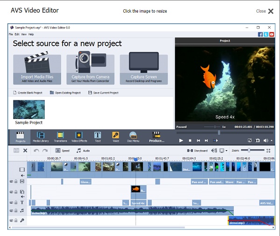The height and width of the screenshot is (236, 280).
Task: Open the Projects panel
Action: pyautogui.click(x=20, y=137)
